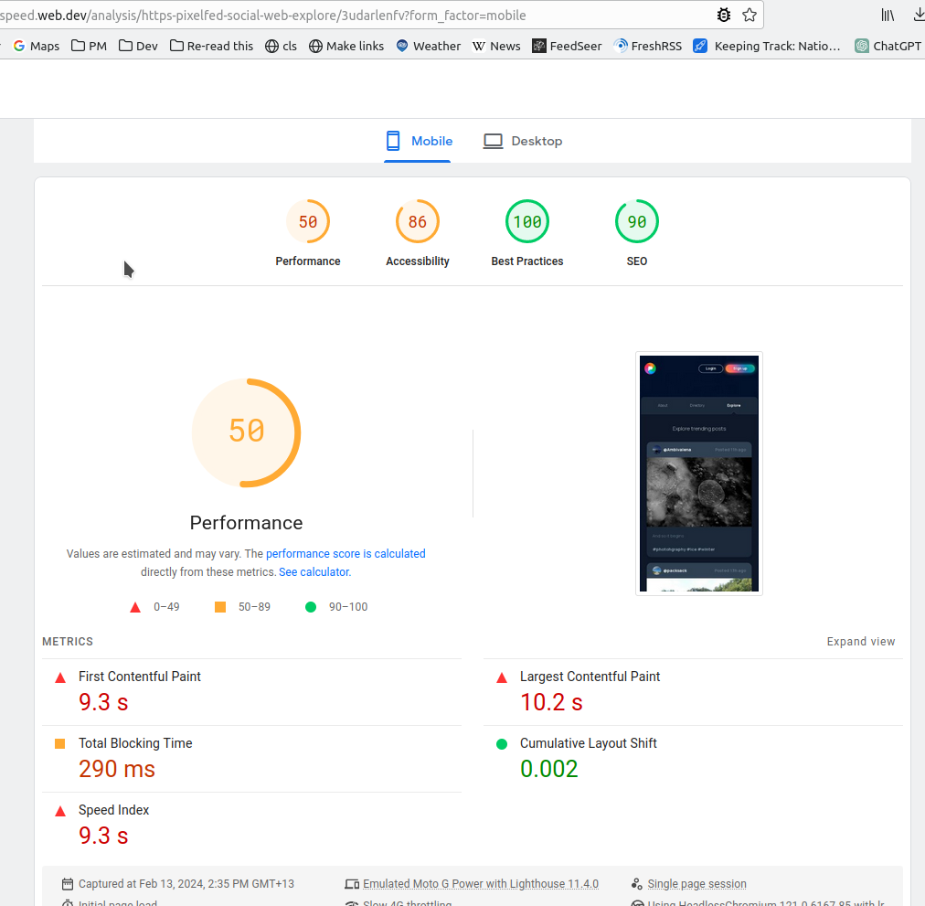
Task: Open the Re-read this bookmarks folder
Action: (211, 46)
